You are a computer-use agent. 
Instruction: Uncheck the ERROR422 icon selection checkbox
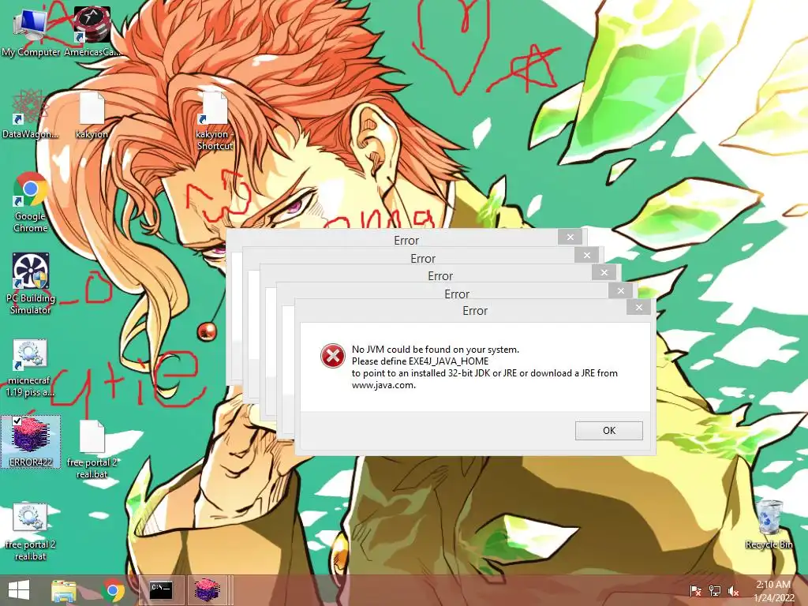17,421
